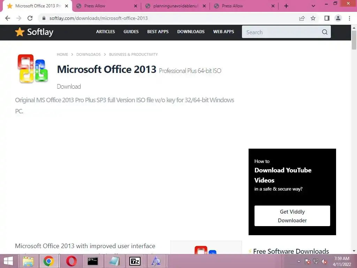Click the Chrome taskbar icon
Image resolution: width=357 pixels, height=268 pixels.
tap(49, 261)
